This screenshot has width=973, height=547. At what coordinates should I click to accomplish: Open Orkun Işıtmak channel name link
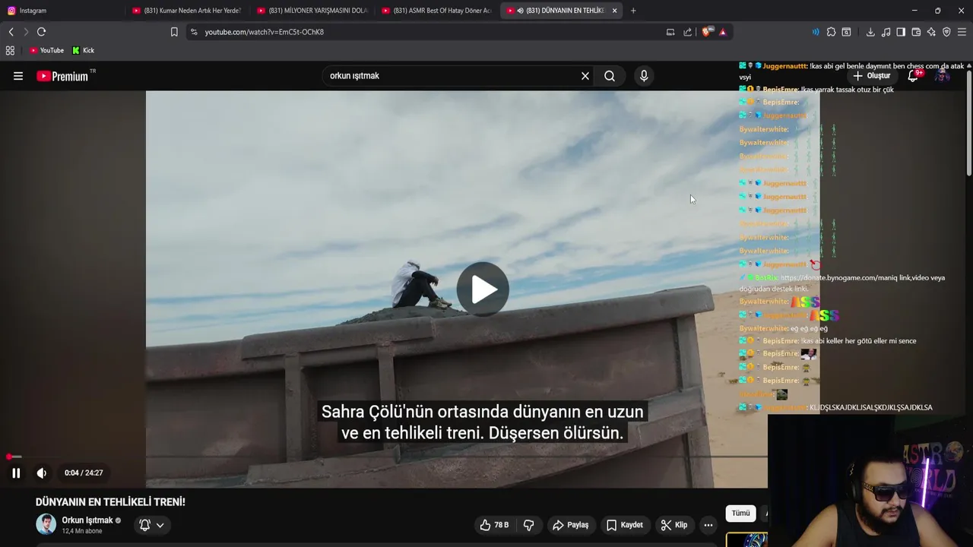click(x=87, y=520)
